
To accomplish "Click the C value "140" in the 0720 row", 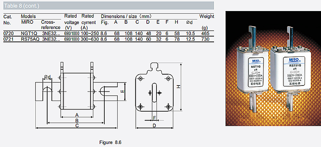I will click(x=139, y=33).
